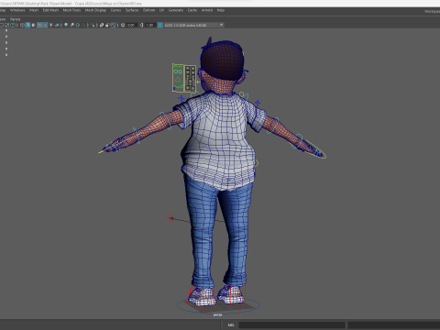The image size is (440, 330).
Task: Click the Exposure icon beside 0.00 field
Action: pos(123,25)
